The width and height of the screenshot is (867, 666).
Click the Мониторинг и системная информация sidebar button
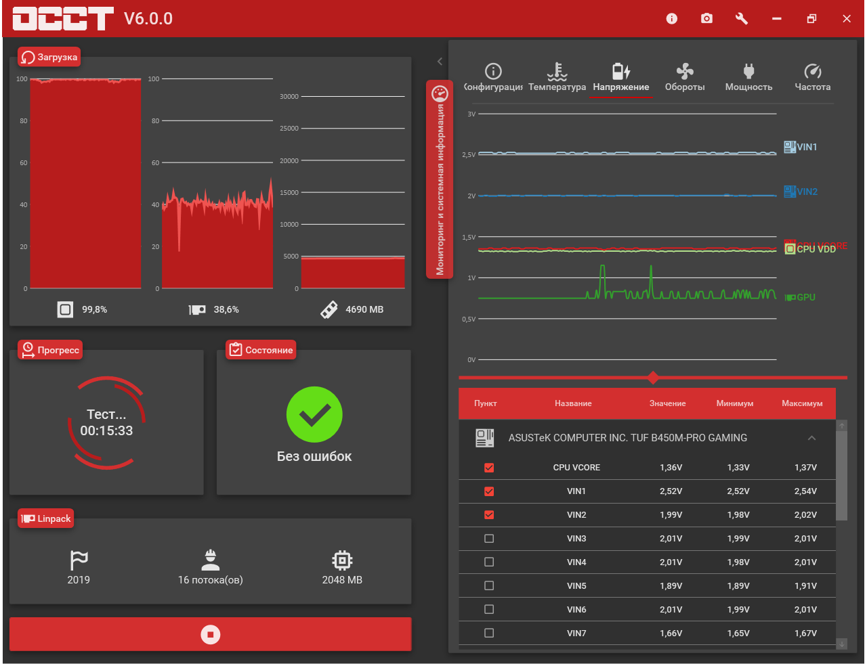[440, 179]
